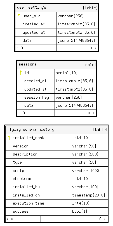The height and width of the screenshot is (226, 113).
Task: Click the description column name
Action: [25, 154]
